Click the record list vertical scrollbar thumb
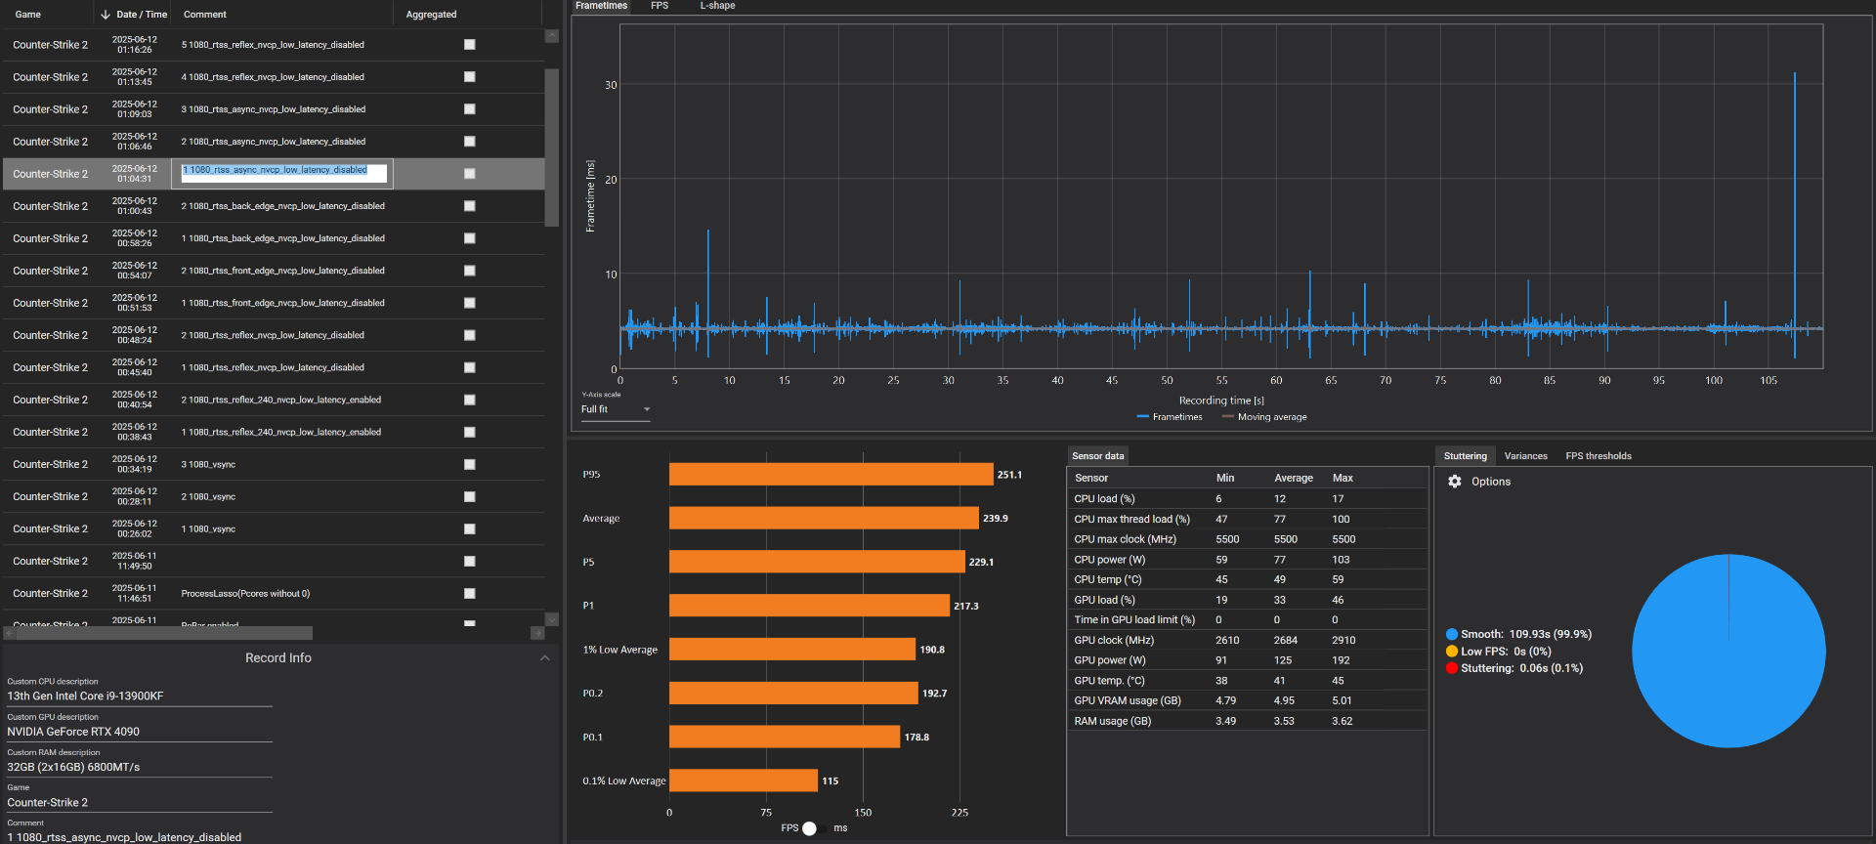The width and height of the screenshot is (1876, 844). coord(551,147)
